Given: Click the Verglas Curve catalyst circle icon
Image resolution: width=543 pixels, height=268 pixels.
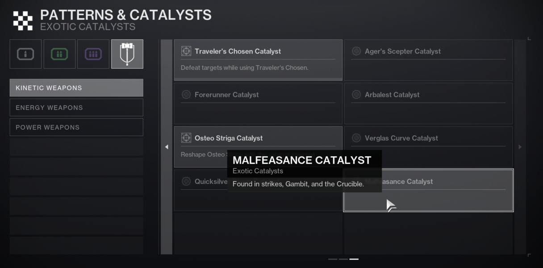Looking at the screenshot, I should pyautogui.click(x=356, y=138).
